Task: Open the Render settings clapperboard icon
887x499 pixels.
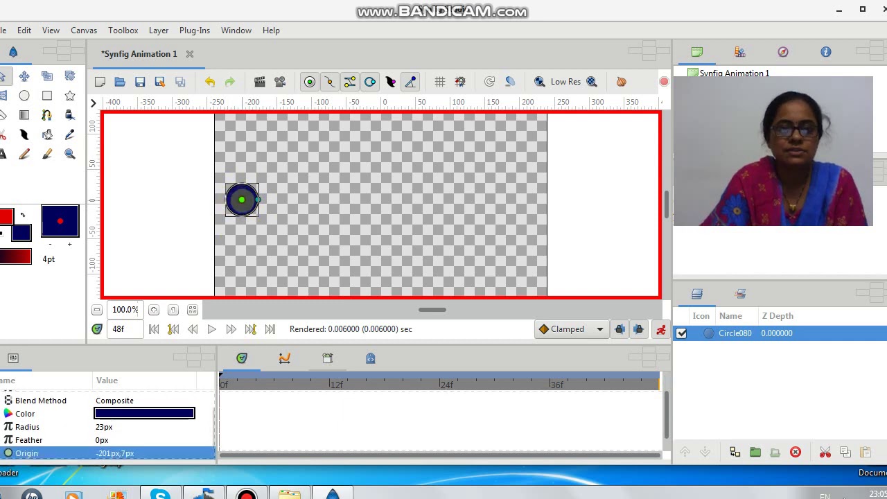Action: (x=260, y=82)
